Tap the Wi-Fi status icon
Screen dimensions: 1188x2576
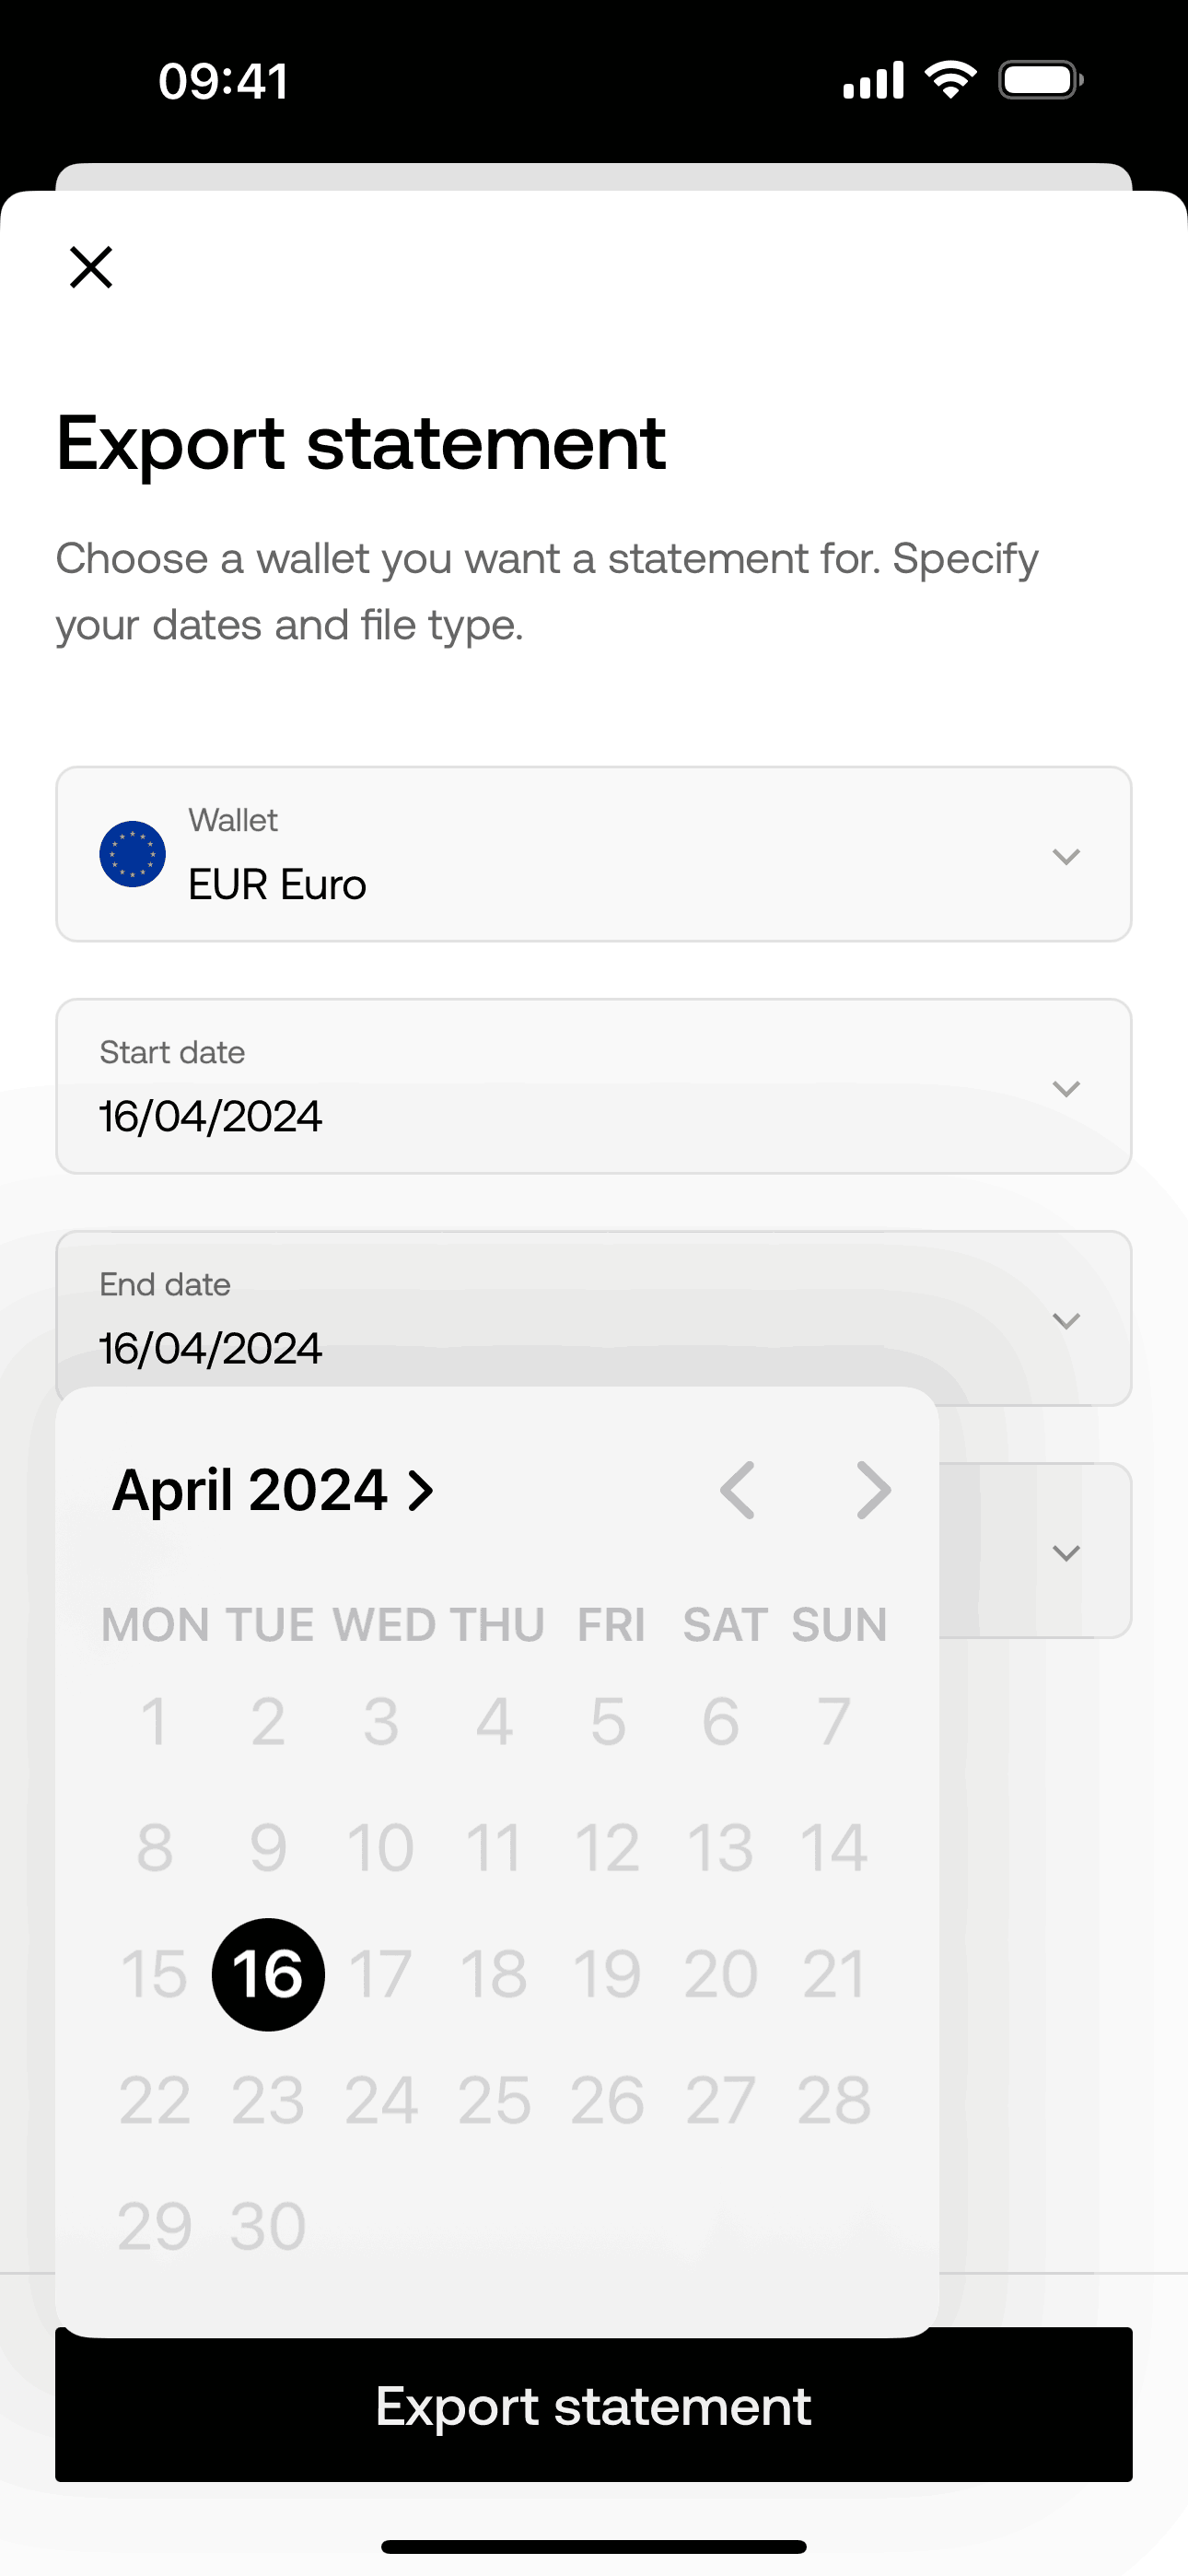coord(950,80)
